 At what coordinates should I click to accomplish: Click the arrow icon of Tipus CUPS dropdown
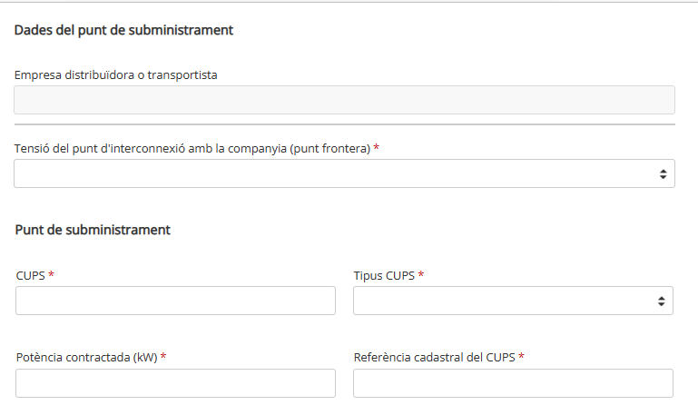pos(661,301)
